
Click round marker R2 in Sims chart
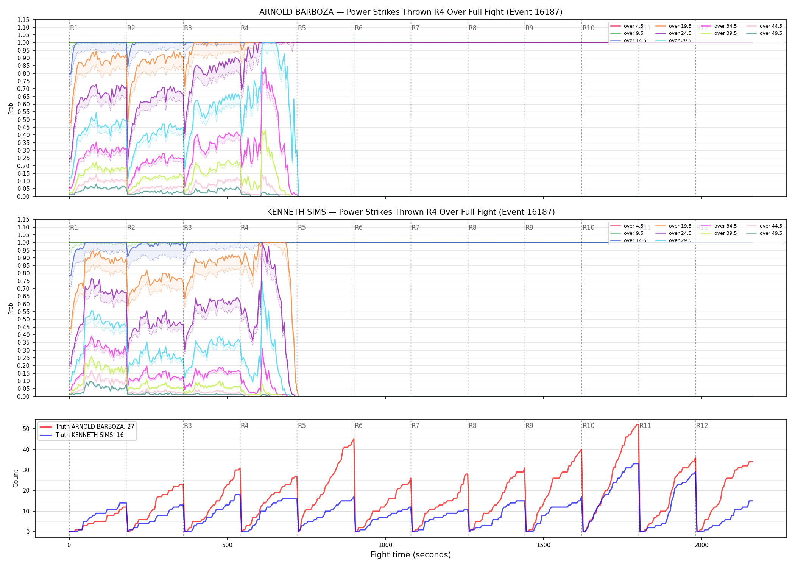click(x=131, y=228)
